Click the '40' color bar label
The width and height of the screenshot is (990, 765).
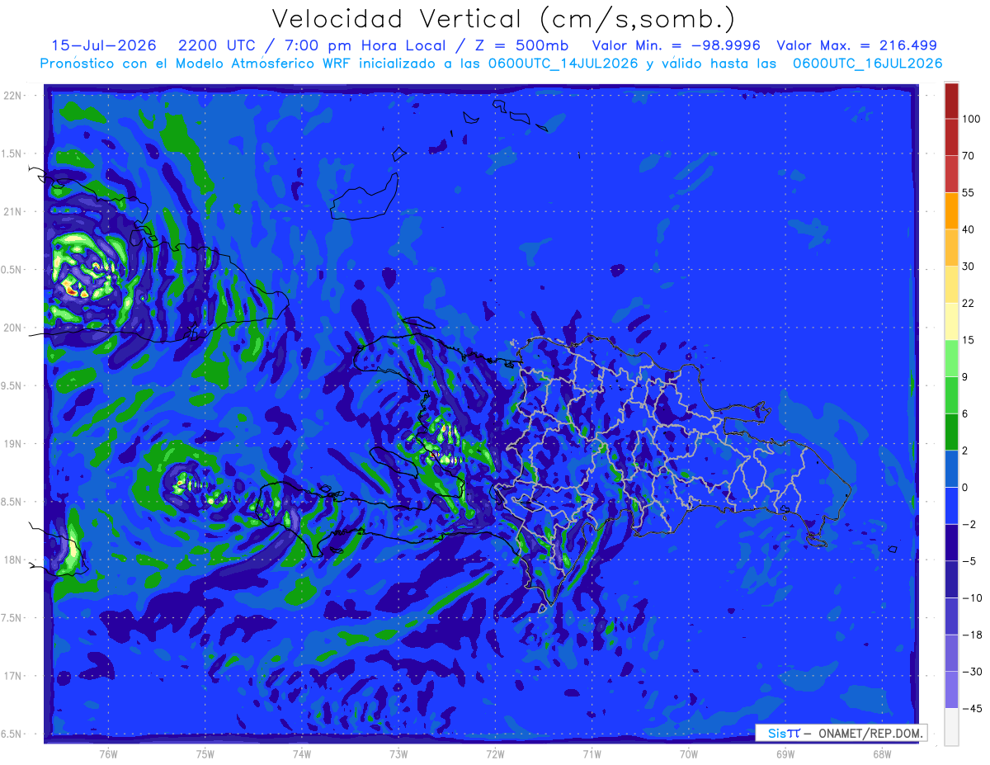(969, 229)
